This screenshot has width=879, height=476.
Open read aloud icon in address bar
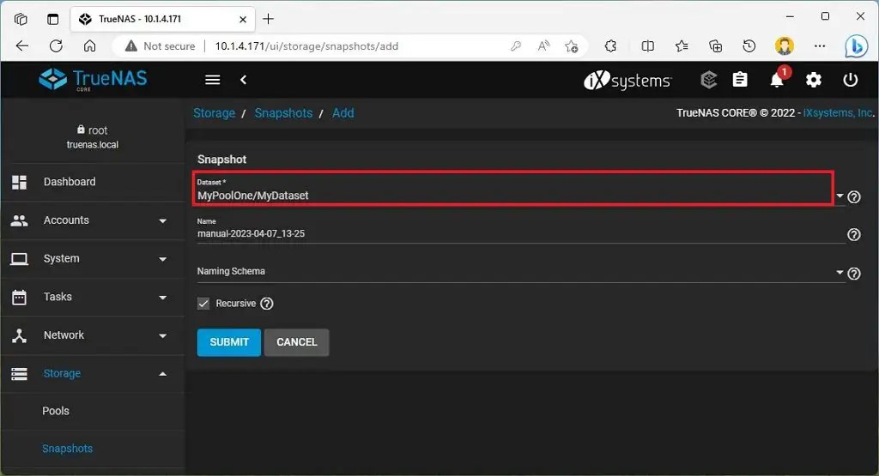coord(543,46)
